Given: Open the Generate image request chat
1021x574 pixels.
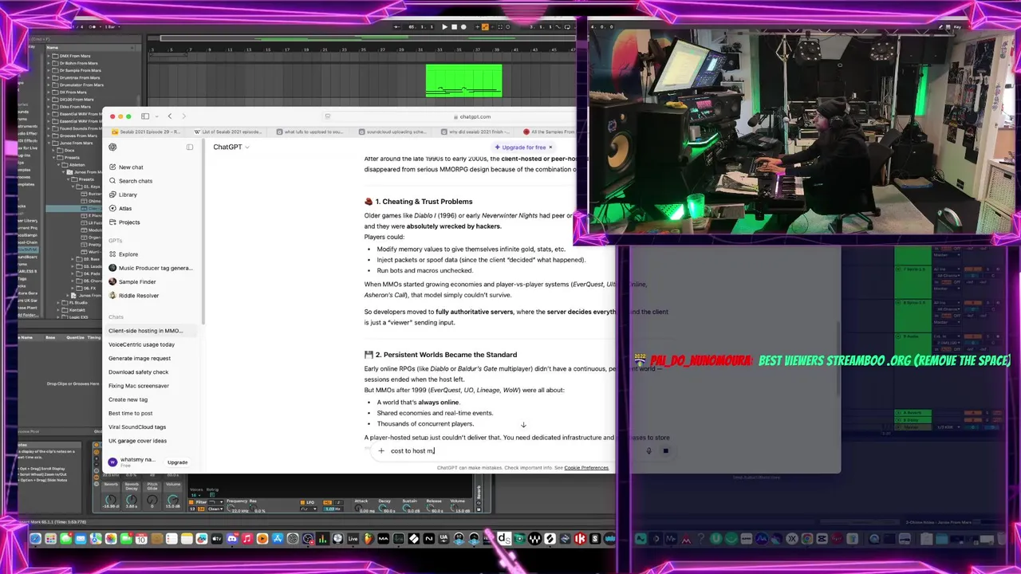Looking at the screenshot, I should click(140, 358).
